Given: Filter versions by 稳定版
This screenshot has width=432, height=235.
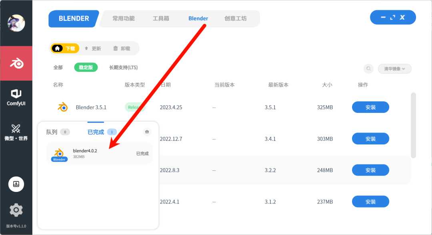Looking at the screenshot, I should pyautogui.click(x=86, y=67).
